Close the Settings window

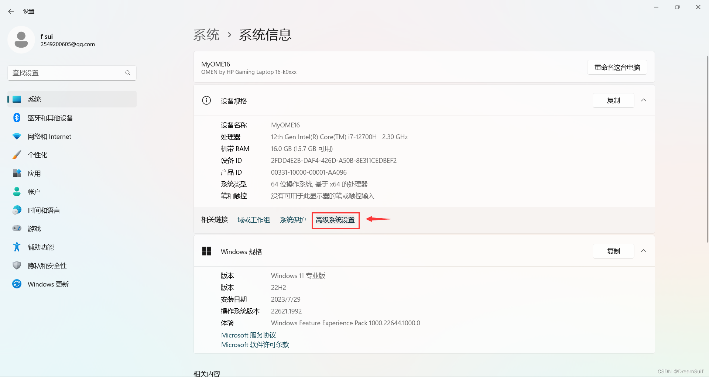tap(698, 7)
